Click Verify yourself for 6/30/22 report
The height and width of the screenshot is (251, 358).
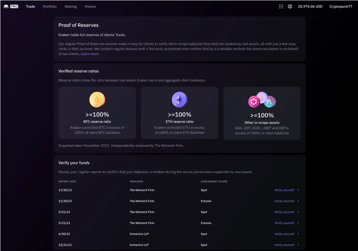tap(284, 234)
